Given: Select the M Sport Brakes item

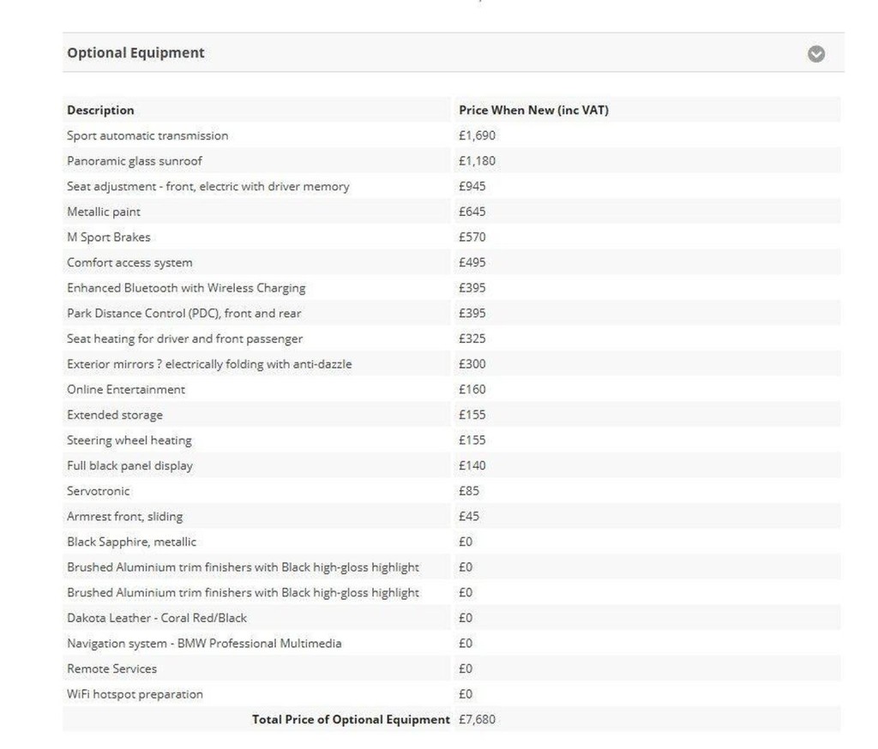Looking at the screenshot, I should [109, 237].
